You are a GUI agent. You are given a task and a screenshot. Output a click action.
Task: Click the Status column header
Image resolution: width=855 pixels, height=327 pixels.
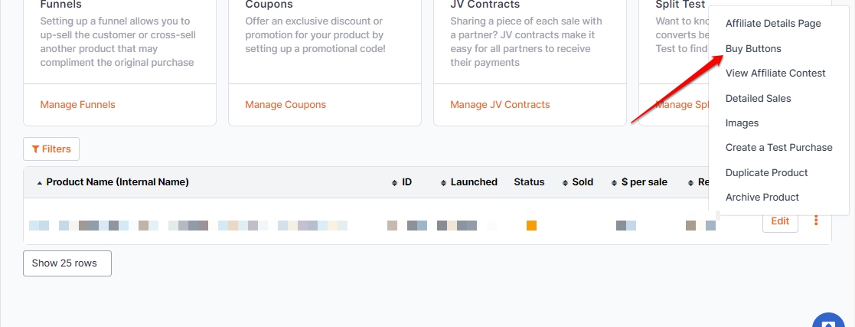tap(529, 182)
